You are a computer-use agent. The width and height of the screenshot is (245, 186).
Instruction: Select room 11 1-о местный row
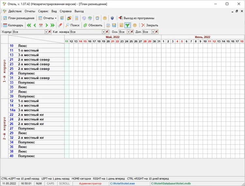[36, 50]
